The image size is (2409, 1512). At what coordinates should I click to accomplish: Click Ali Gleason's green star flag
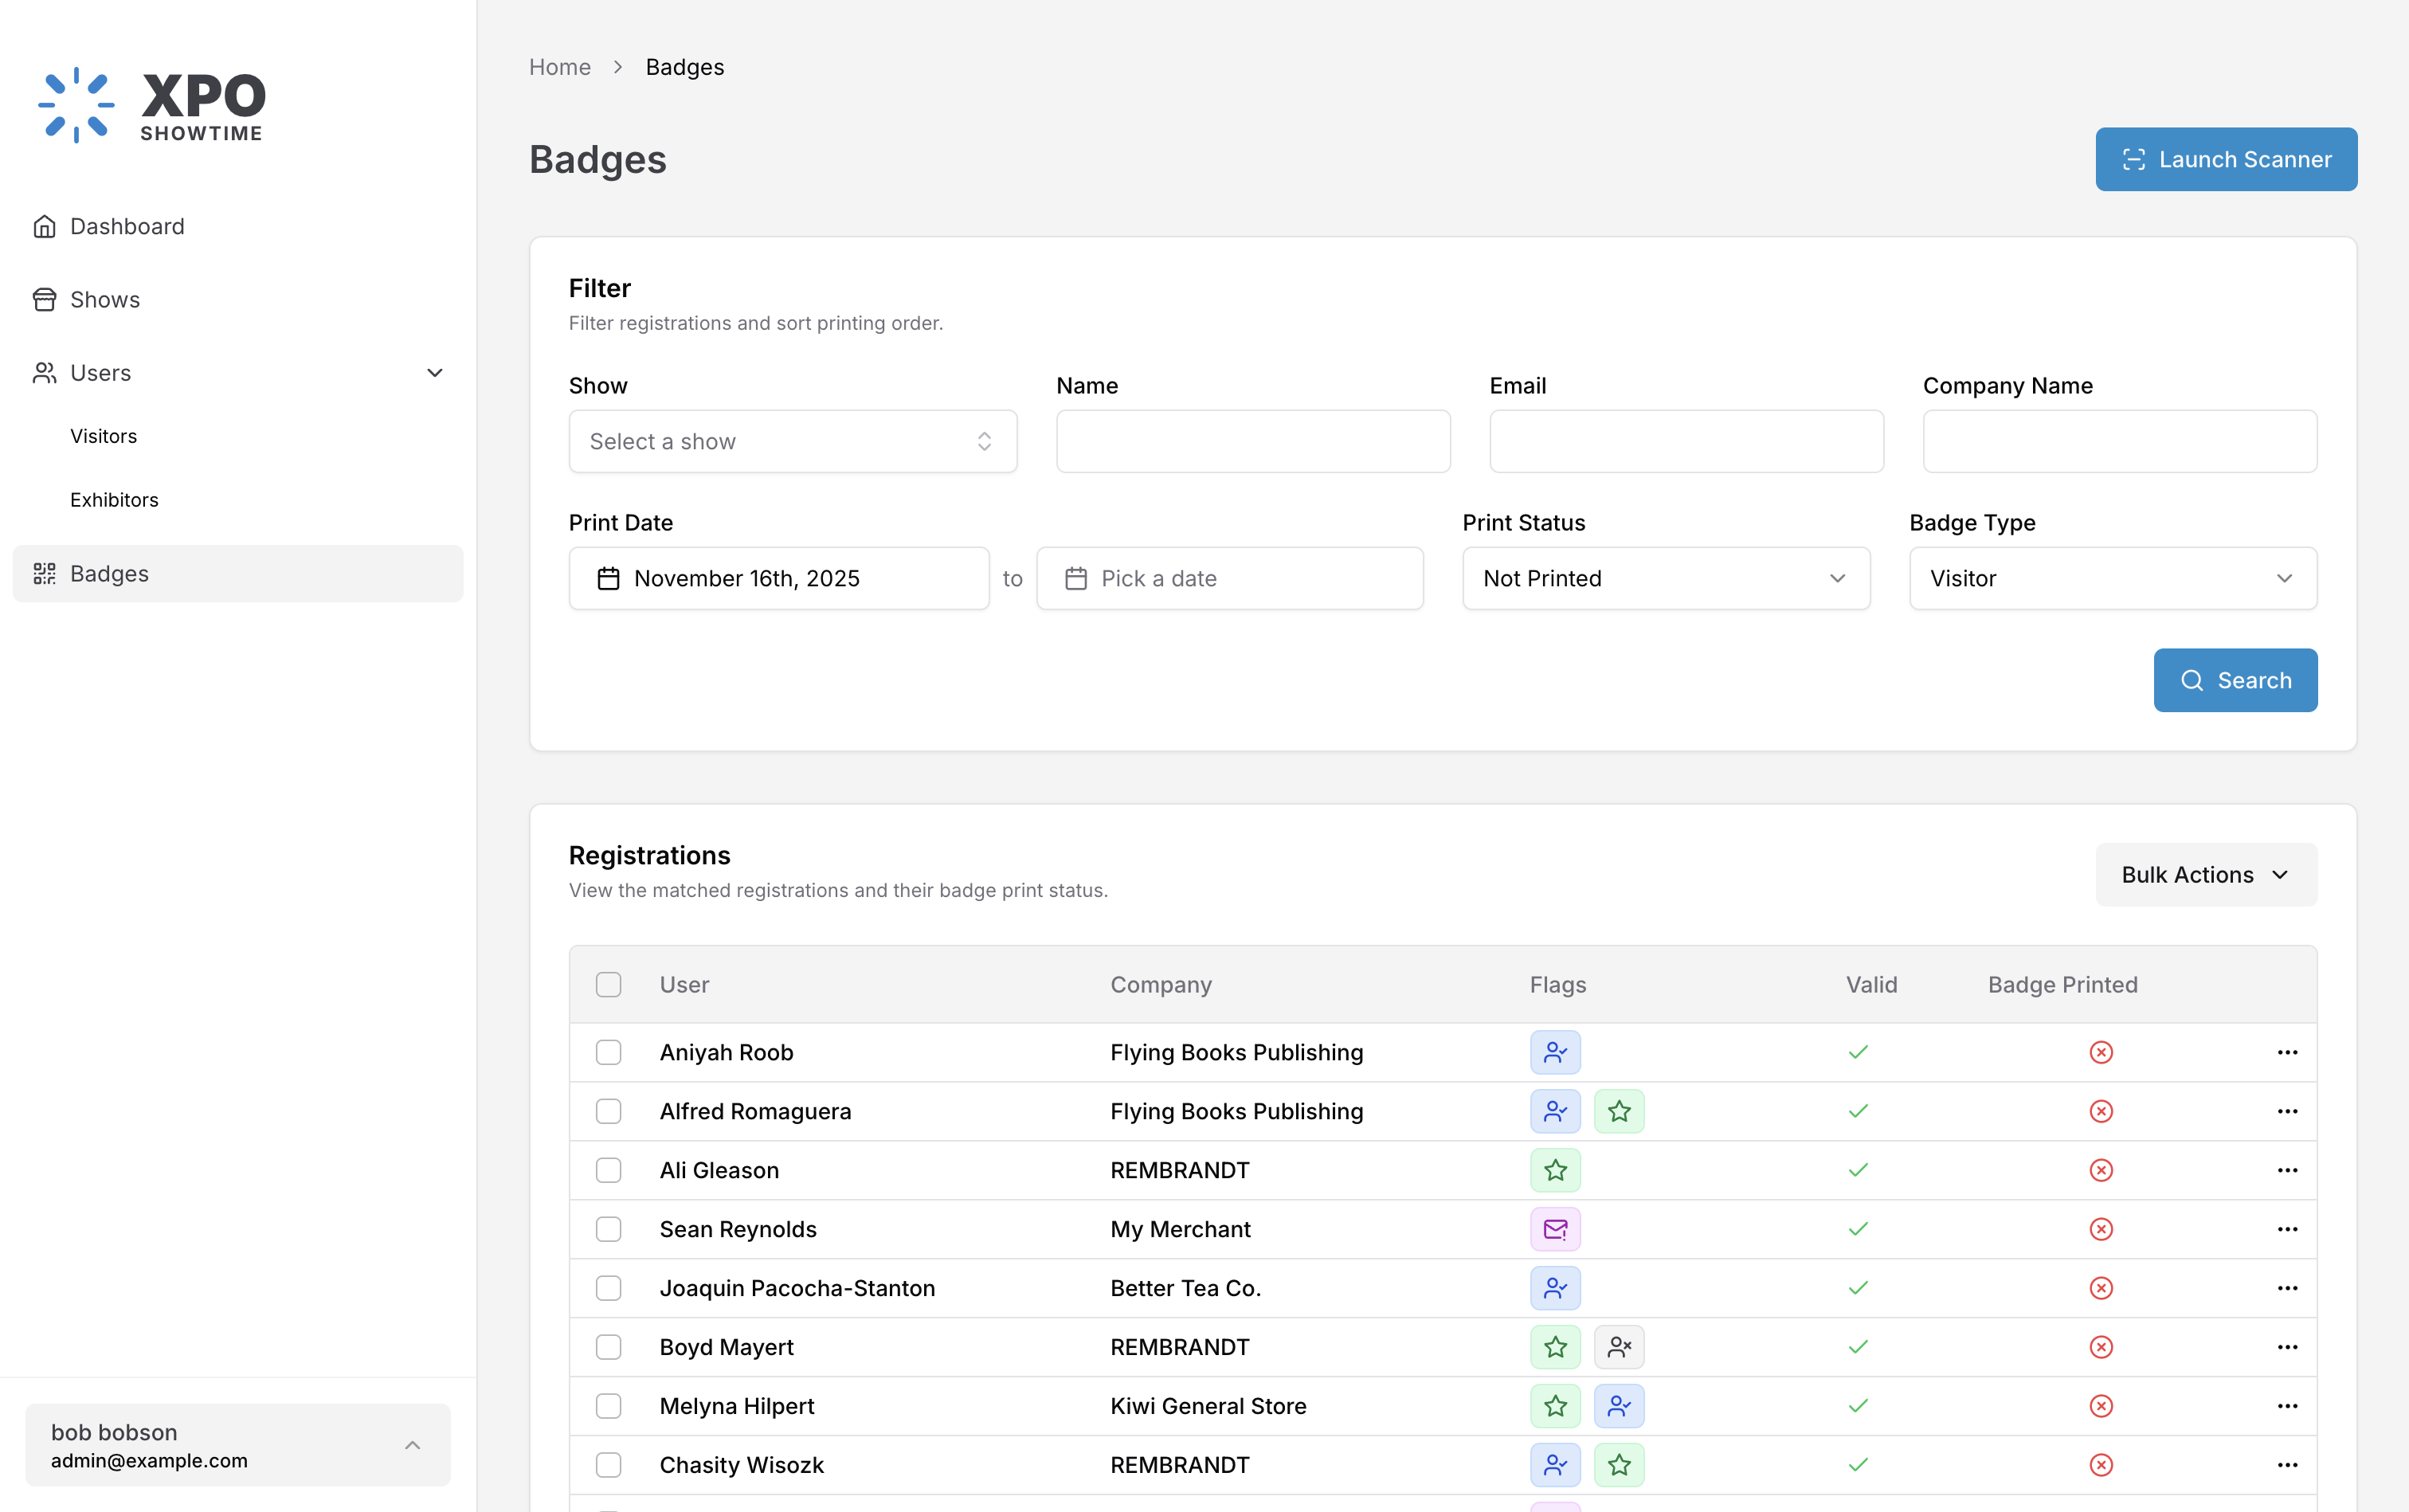click(x=1555, y=1170)
